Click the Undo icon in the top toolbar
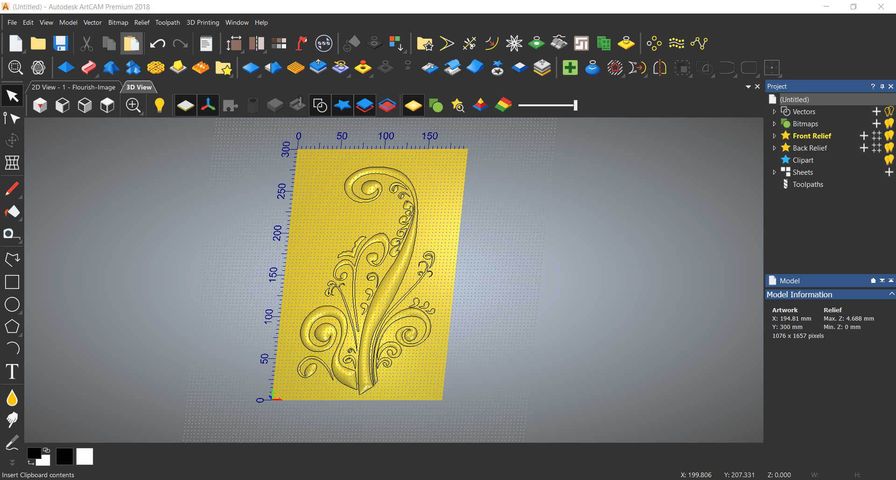 point(157,43)
